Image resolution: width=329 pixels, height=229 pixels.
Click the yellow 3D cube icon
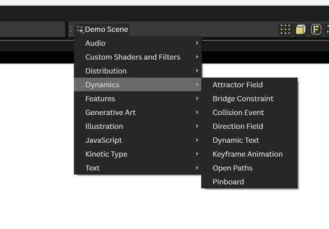coord(300,29)
